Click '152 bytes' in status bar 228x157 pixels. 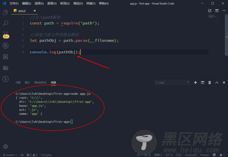click(x=46, y=155)
